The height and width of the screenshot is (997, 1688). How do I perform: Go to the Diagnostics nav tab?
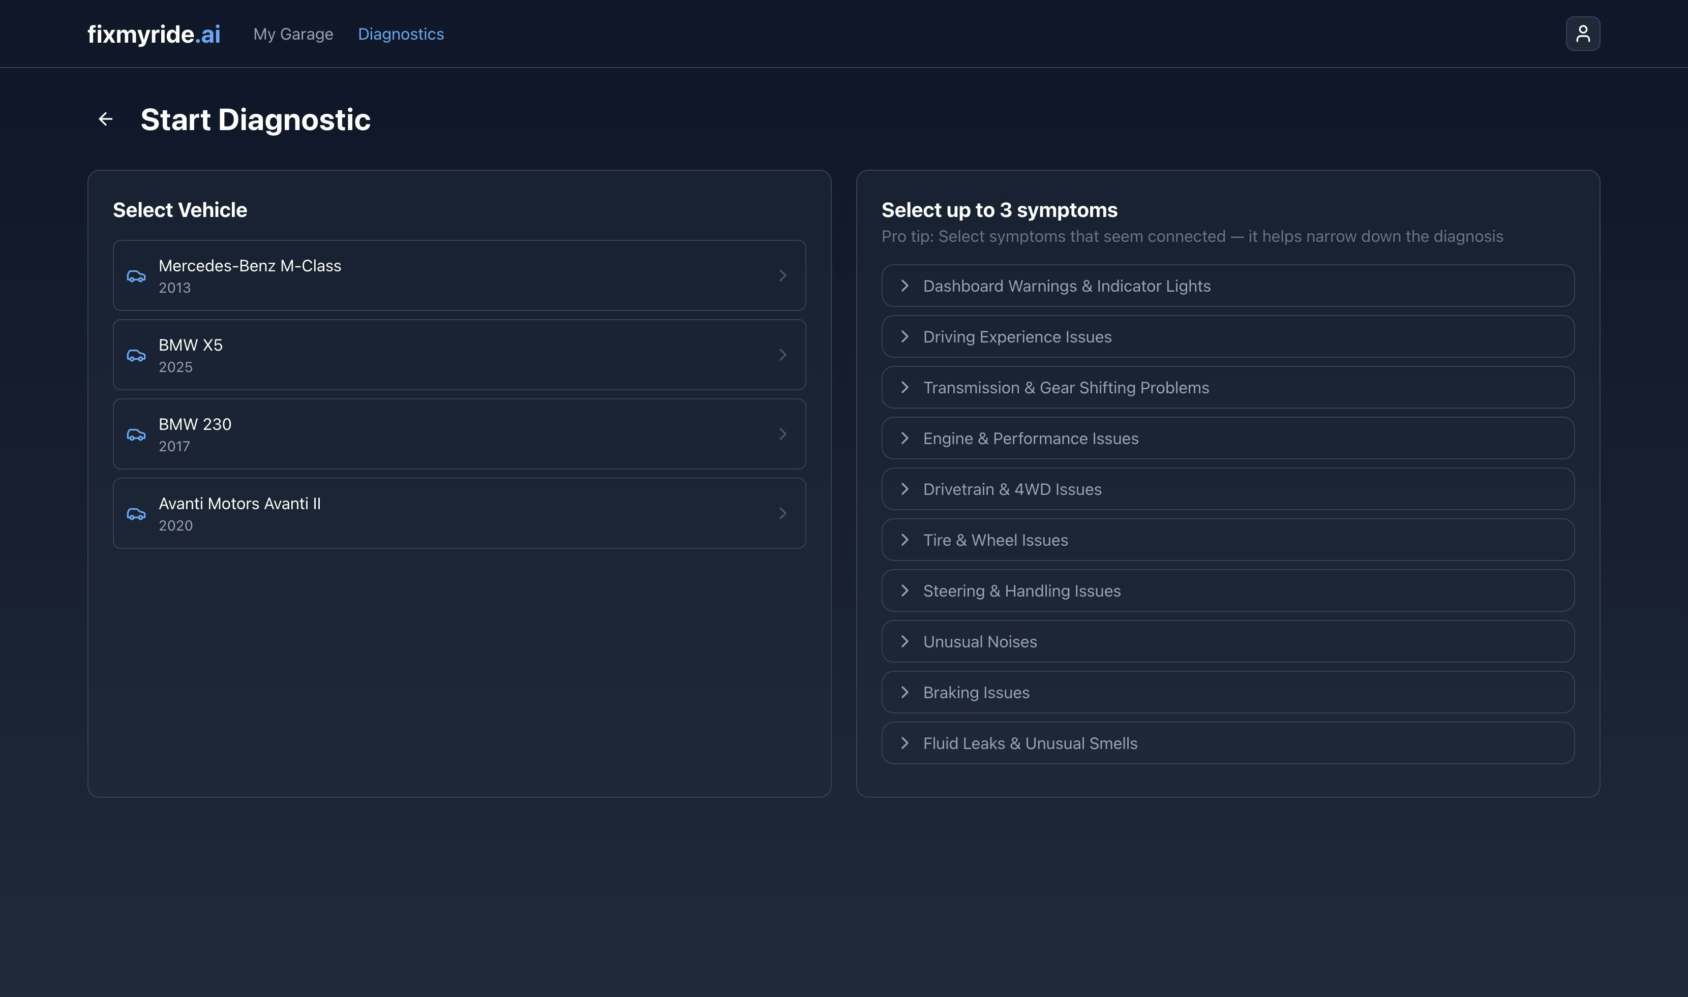click(x=401, y=34)
